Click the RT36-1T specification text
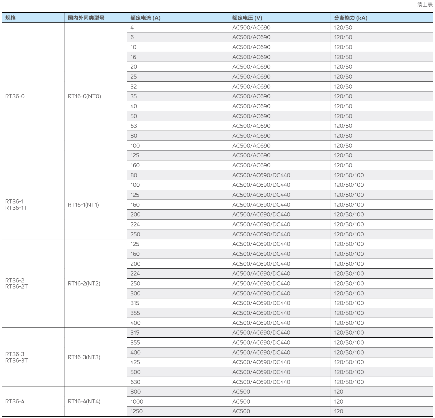Image resolution: width=435 pixels, height=418 pixels. (x=16, y=208)
